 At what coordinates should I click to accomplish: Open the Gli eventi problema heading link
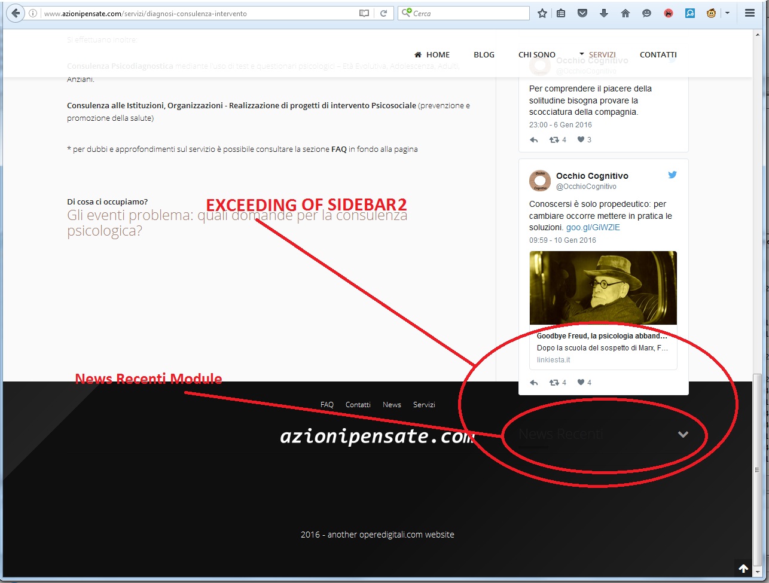pos(237,223)
